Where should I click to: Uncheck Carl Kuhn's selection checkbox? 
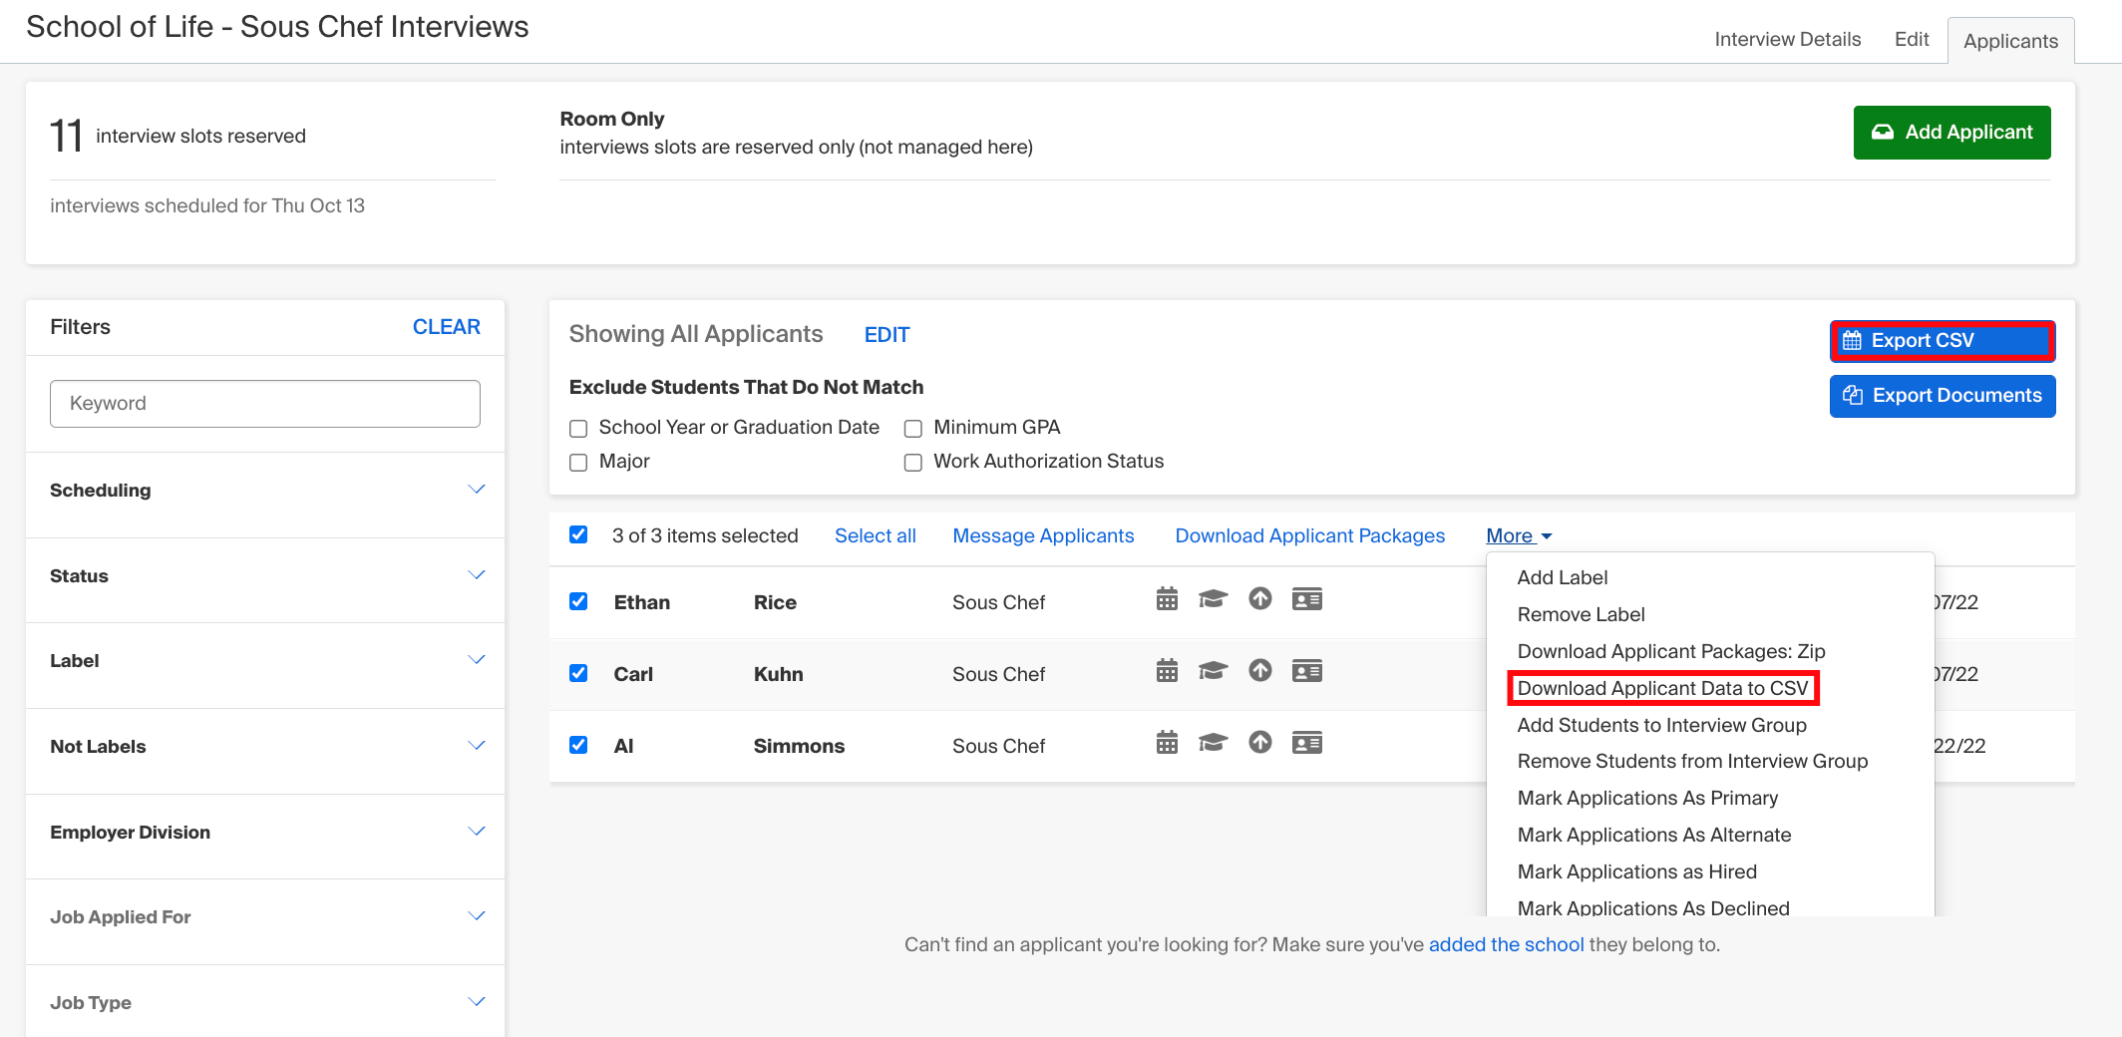(578, 673)
